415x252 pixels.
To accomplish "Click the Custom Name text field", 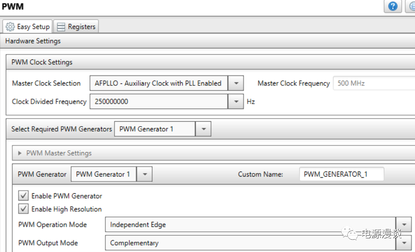I will tap(341, 174).
